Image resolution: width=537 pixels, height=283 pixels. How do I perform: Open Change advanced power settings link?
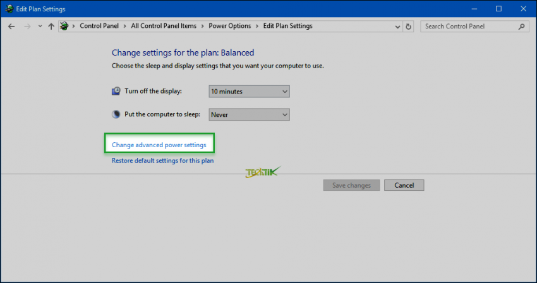point(159,145)
